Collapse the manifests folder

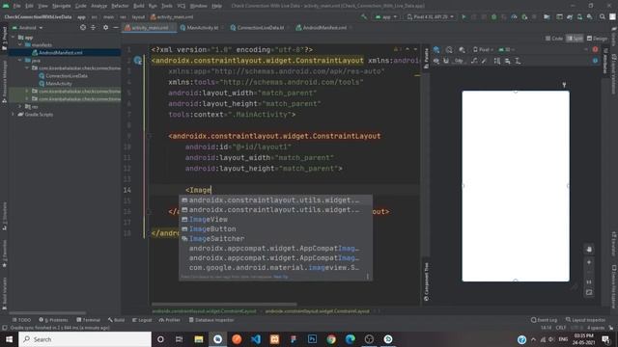[x=20, y=45]
